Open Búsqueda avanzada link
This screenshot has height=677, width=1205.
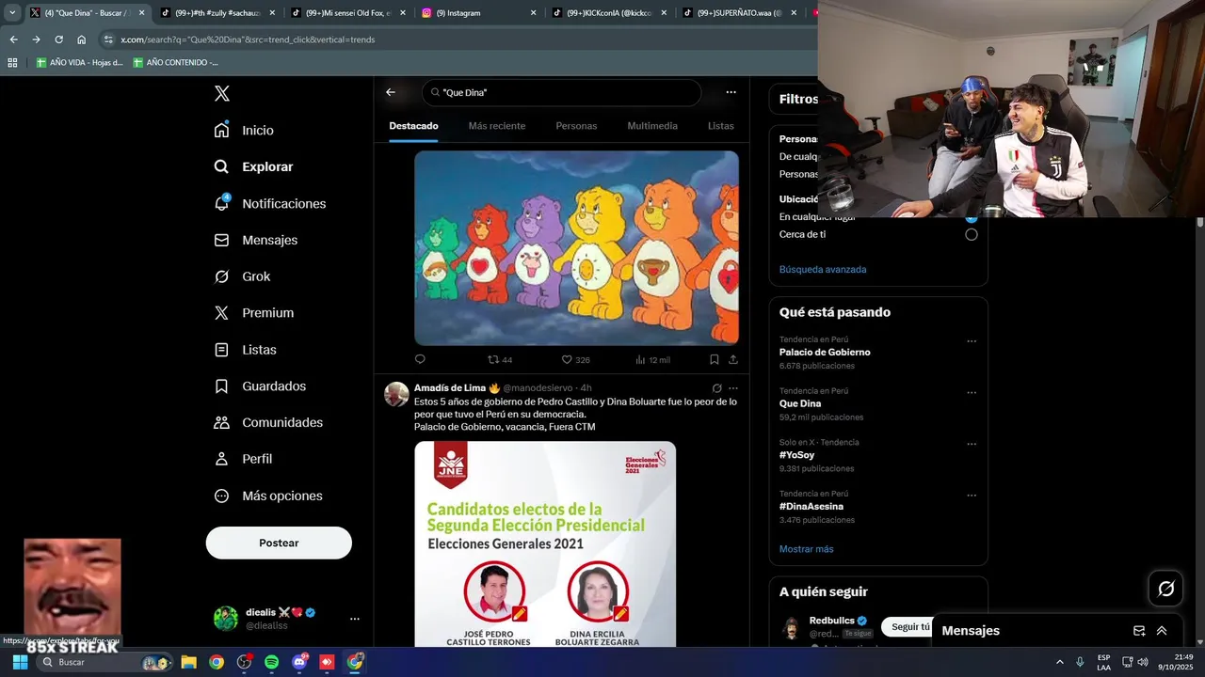pos(823,270)
